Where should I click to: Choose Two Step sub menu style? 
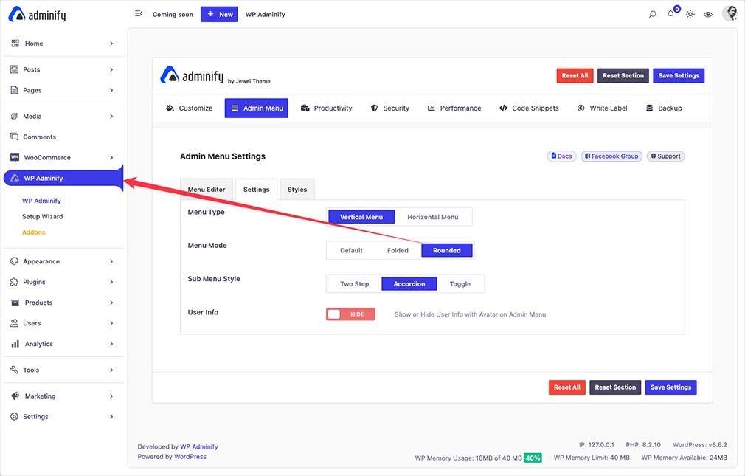point(355,284)
